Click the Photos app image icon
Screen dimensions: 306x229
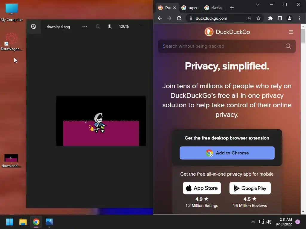33,27
